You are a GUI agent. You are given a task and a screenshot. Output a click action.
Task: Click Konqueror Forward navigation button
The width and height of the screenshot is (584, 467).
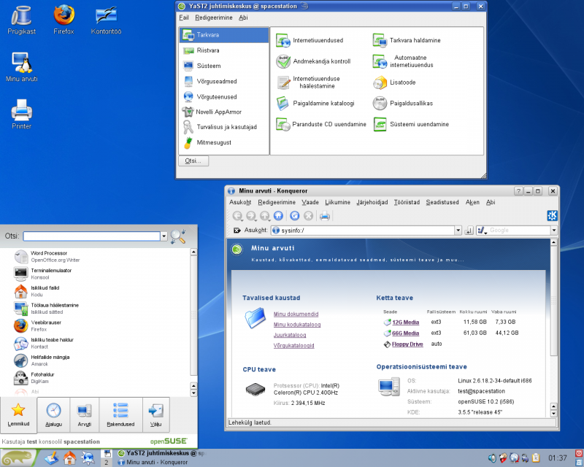[x=251, y=216]
